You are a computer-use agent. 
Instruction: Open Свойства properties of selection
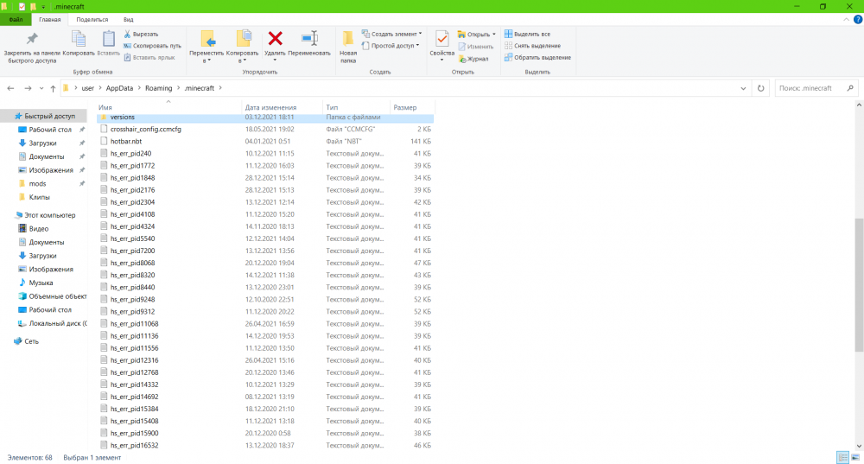click(x=442, y=47)
